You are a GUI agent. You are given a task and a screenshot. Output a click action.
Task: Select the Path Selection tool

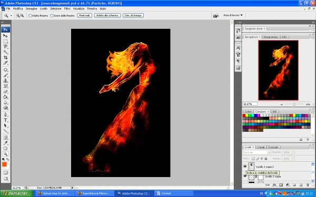pyautogui.click(x=5, y=126)
